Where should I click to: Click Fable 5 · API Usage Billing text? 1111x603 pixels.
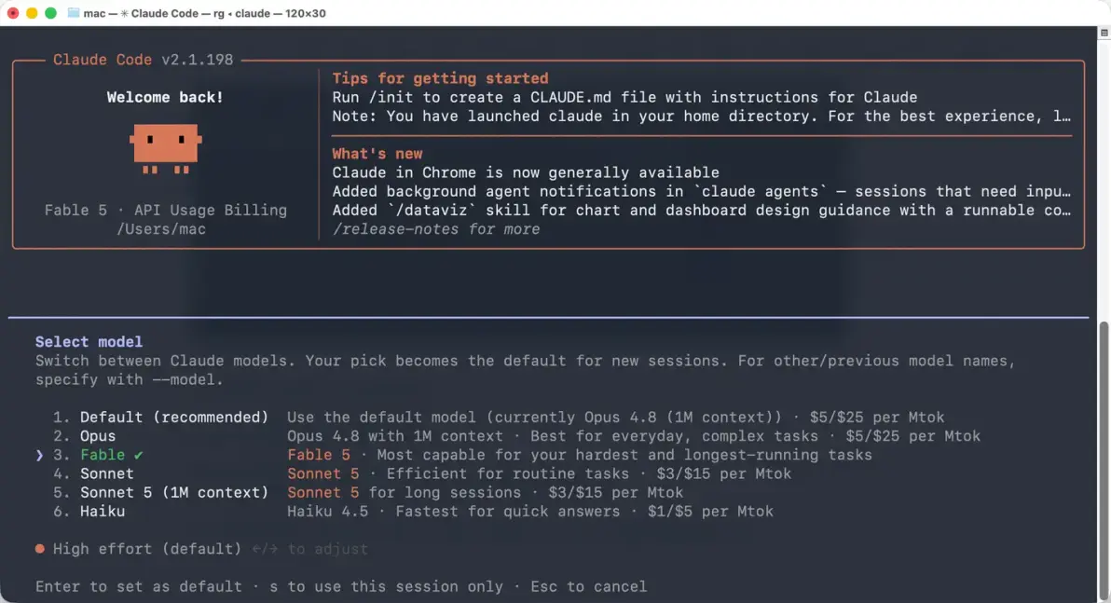click(x=166, y=210)
